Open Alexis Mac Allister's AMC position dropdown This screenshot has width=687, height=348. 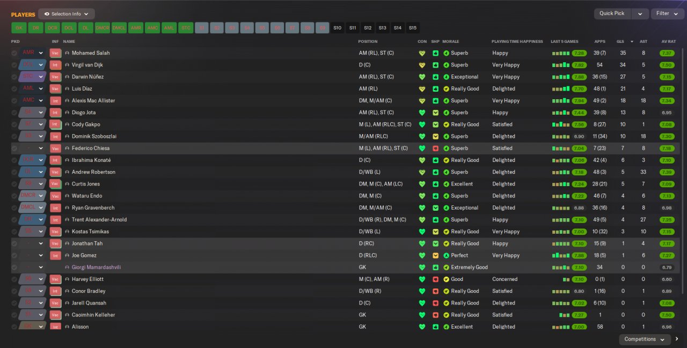(32, 101)
